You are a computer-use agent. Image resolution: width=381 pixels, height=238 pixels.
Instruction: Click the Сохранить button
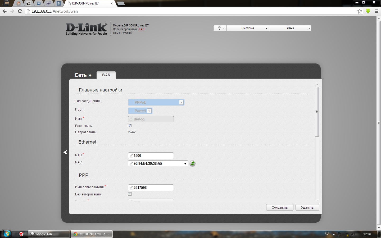point(280,208)
